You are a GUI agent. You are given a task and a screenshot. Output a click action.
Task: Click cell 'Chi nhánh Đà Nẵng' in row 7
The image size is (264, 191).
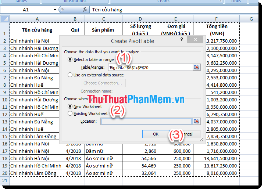tap(35, 78)
